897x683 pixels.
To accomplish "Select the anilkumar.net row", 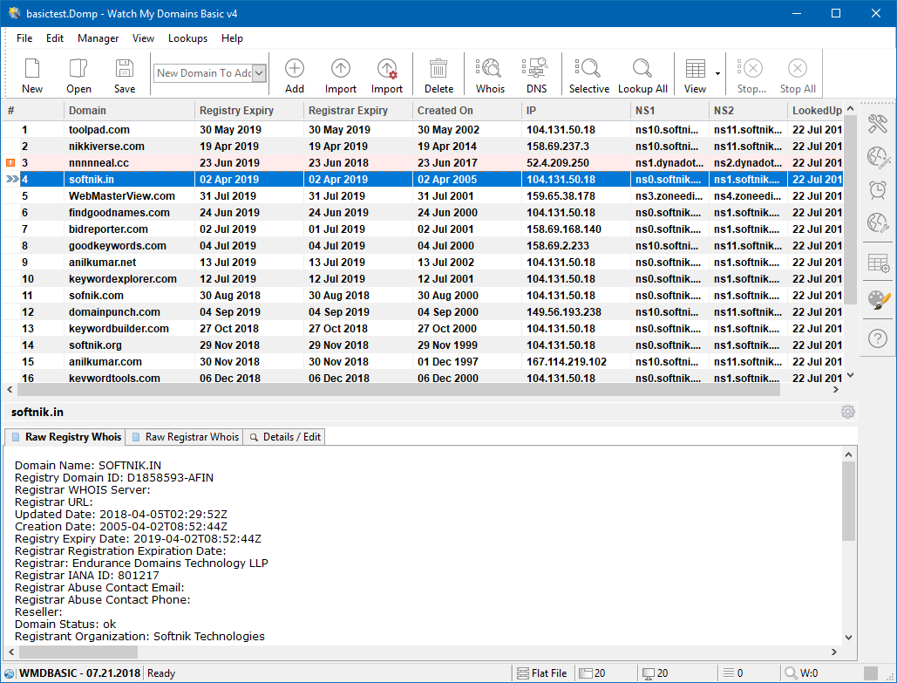I will [422, 263].
